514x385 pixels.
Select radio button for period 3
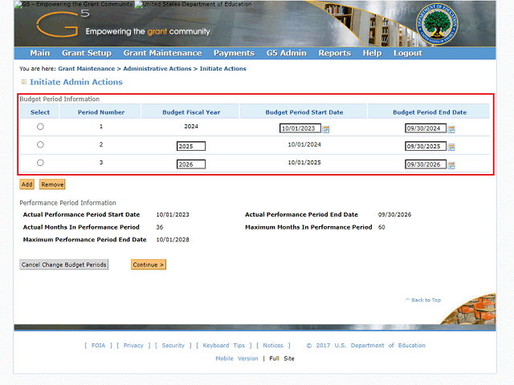40,163
